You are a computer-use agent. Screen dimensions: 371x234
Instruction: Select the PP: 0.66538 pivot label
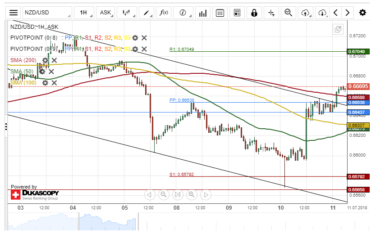coord(182,100)
